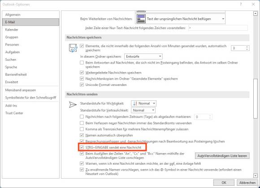Open the Add-Ins category

pyautogui.click(x=11, y=106)
